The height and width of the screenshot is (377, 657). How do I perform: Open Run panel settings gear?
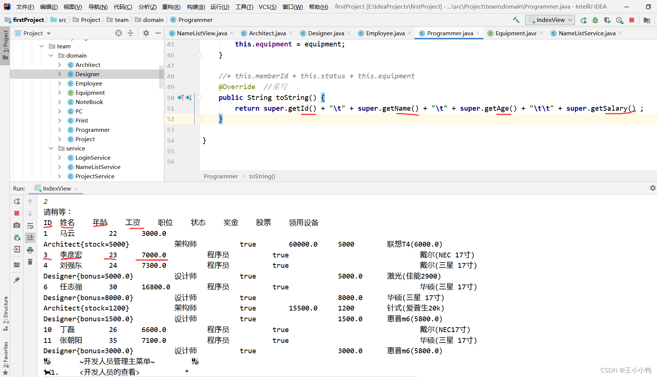coord(653,188)
